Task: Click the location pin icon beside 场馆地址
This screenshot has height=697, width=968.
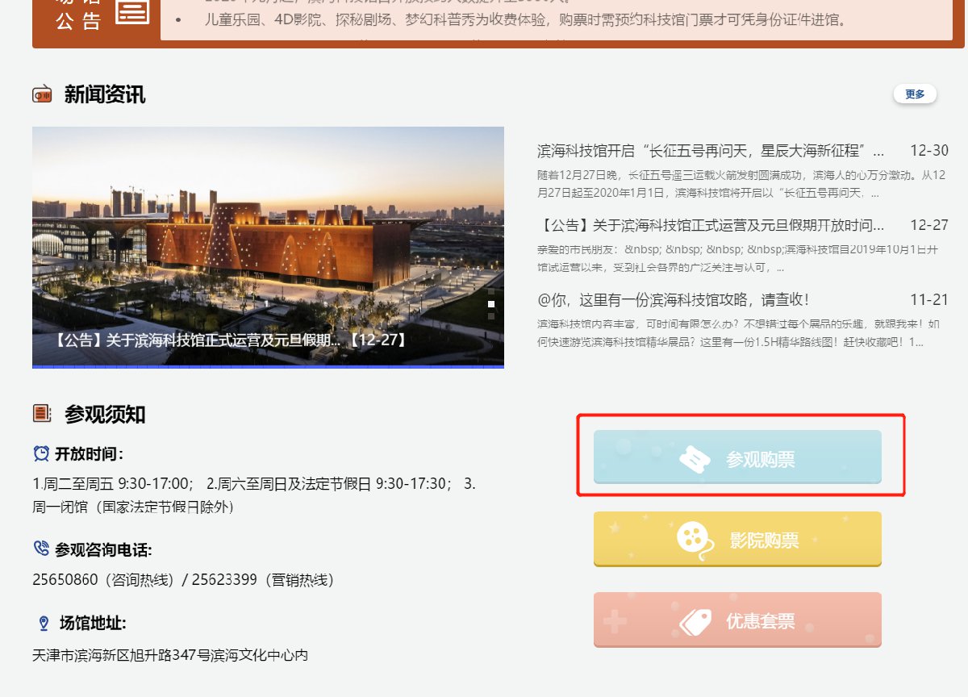Action: coord(44,624)
